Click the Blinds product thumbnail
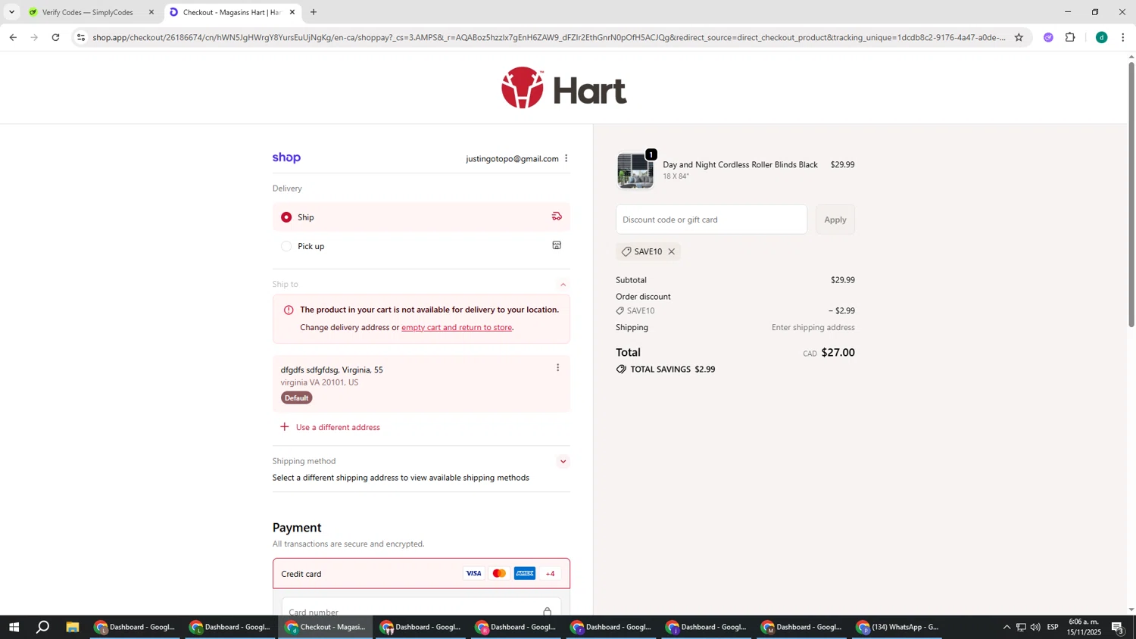The width and height of the screenshot is (1136, 639). pyautogui.click(x=635, y=170)
